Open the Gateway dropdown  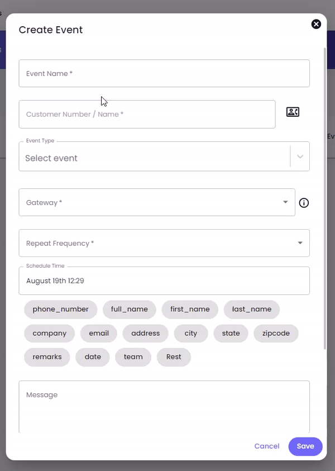pyautogui.click(x=157, y=202)
